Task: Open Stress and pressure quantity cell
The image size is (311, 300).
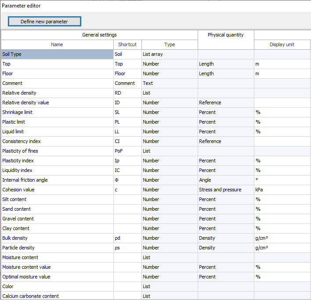Action: click(226, 190)
